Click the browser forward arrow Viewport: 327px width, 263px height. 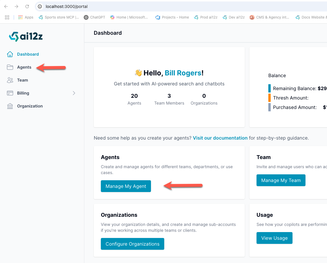17,6
